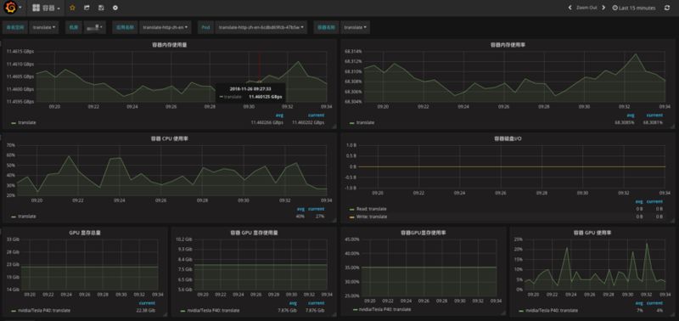
Task: Open the Last 15 minutes time picker
Action: pyautogui.click(x=634, y=8)
